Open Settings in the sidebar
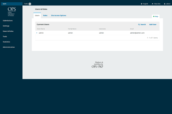 (x=6, y=26)
